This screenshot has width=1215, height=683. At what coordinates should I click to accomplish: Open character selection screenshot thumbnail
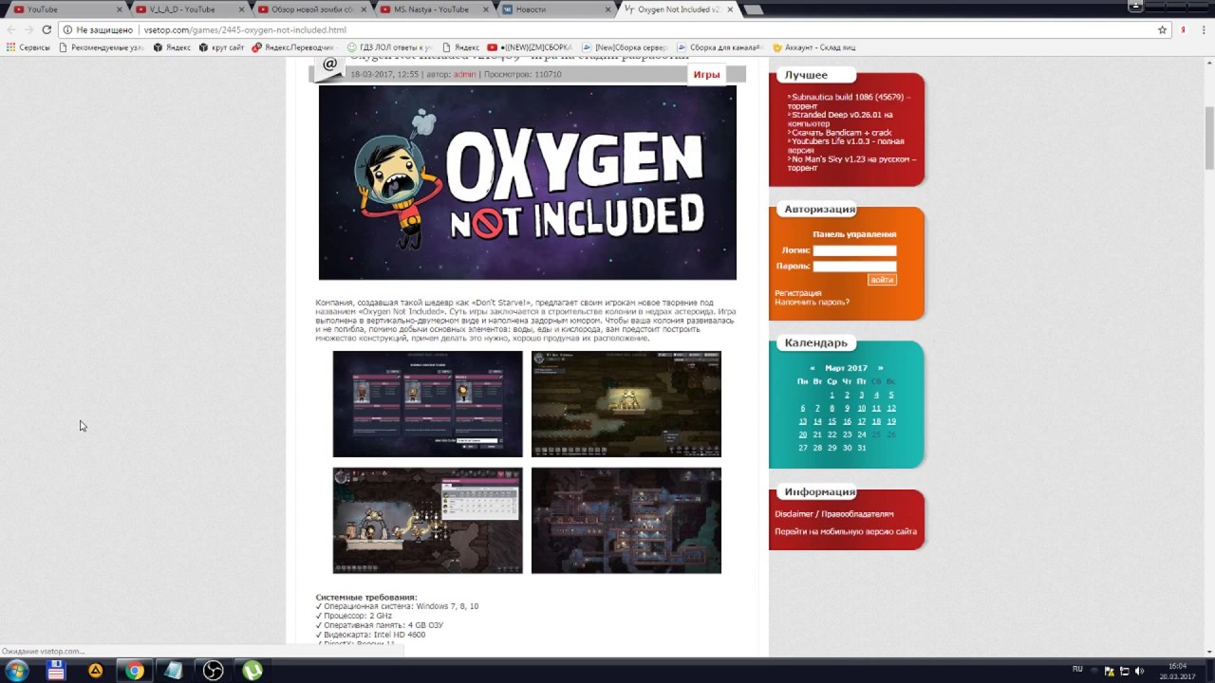point(427,404)
